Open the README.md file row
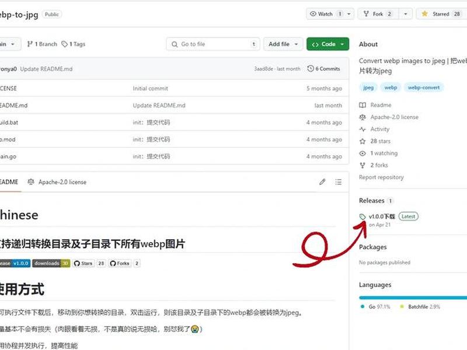The width and height of the screenshot is (467, 350). coord(174,106)
